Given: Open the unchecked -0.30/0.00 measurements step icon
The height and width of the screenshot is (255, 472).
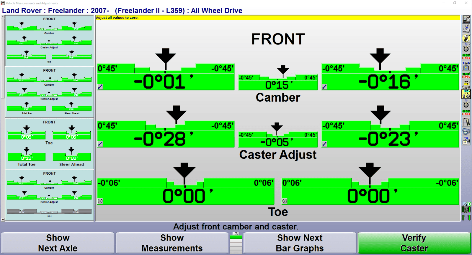Looking at the screenshot, I should click(x=466, y=113).
